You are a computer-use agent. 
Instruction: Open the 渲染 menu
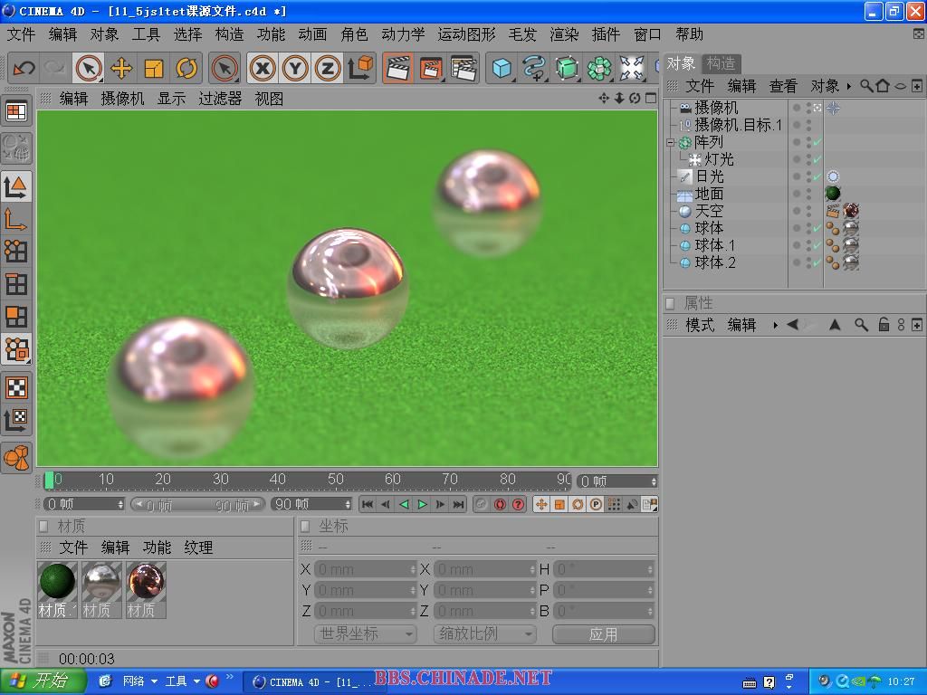pos(564,34)
